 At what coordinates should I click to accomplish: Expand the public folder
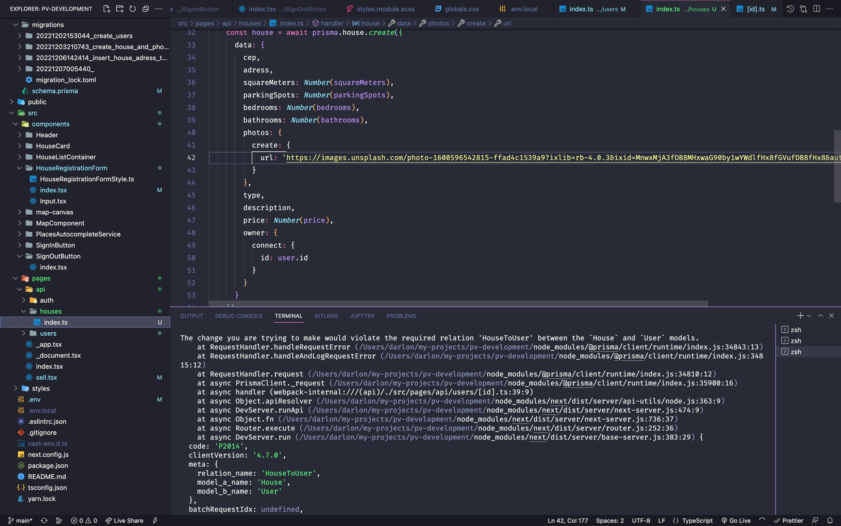point(37,102)
